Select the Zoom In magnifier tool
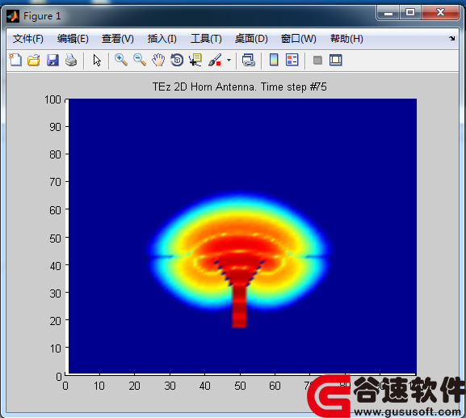Viewport: 466px width, 418px height. pyautogui.click(x=121, y=60)
